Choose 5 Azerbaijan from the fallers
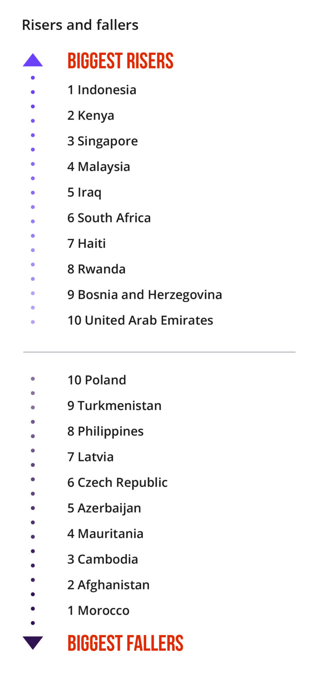The image size is (318, 682). pyautogui.click(x=104, y=508)
